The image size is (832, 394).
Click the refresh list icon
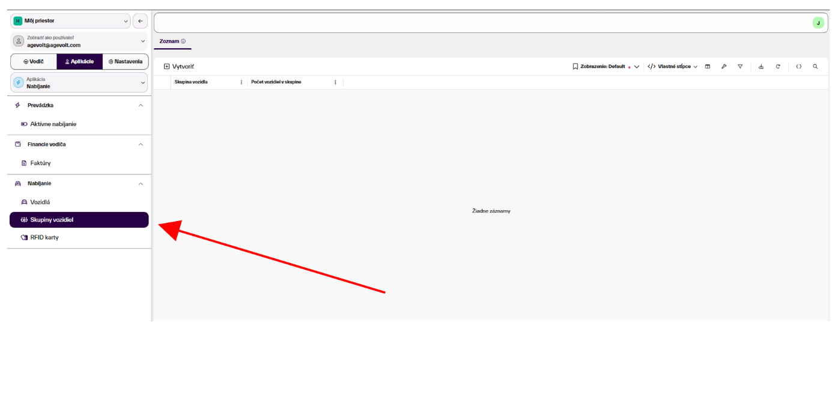tap(778, 67)
